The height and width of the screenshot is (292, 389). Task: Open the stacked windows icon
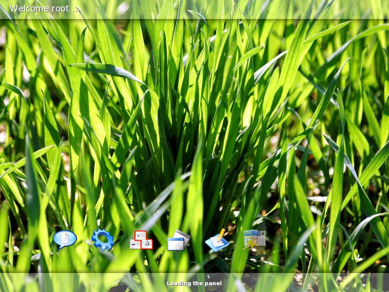tap(179, 240)
